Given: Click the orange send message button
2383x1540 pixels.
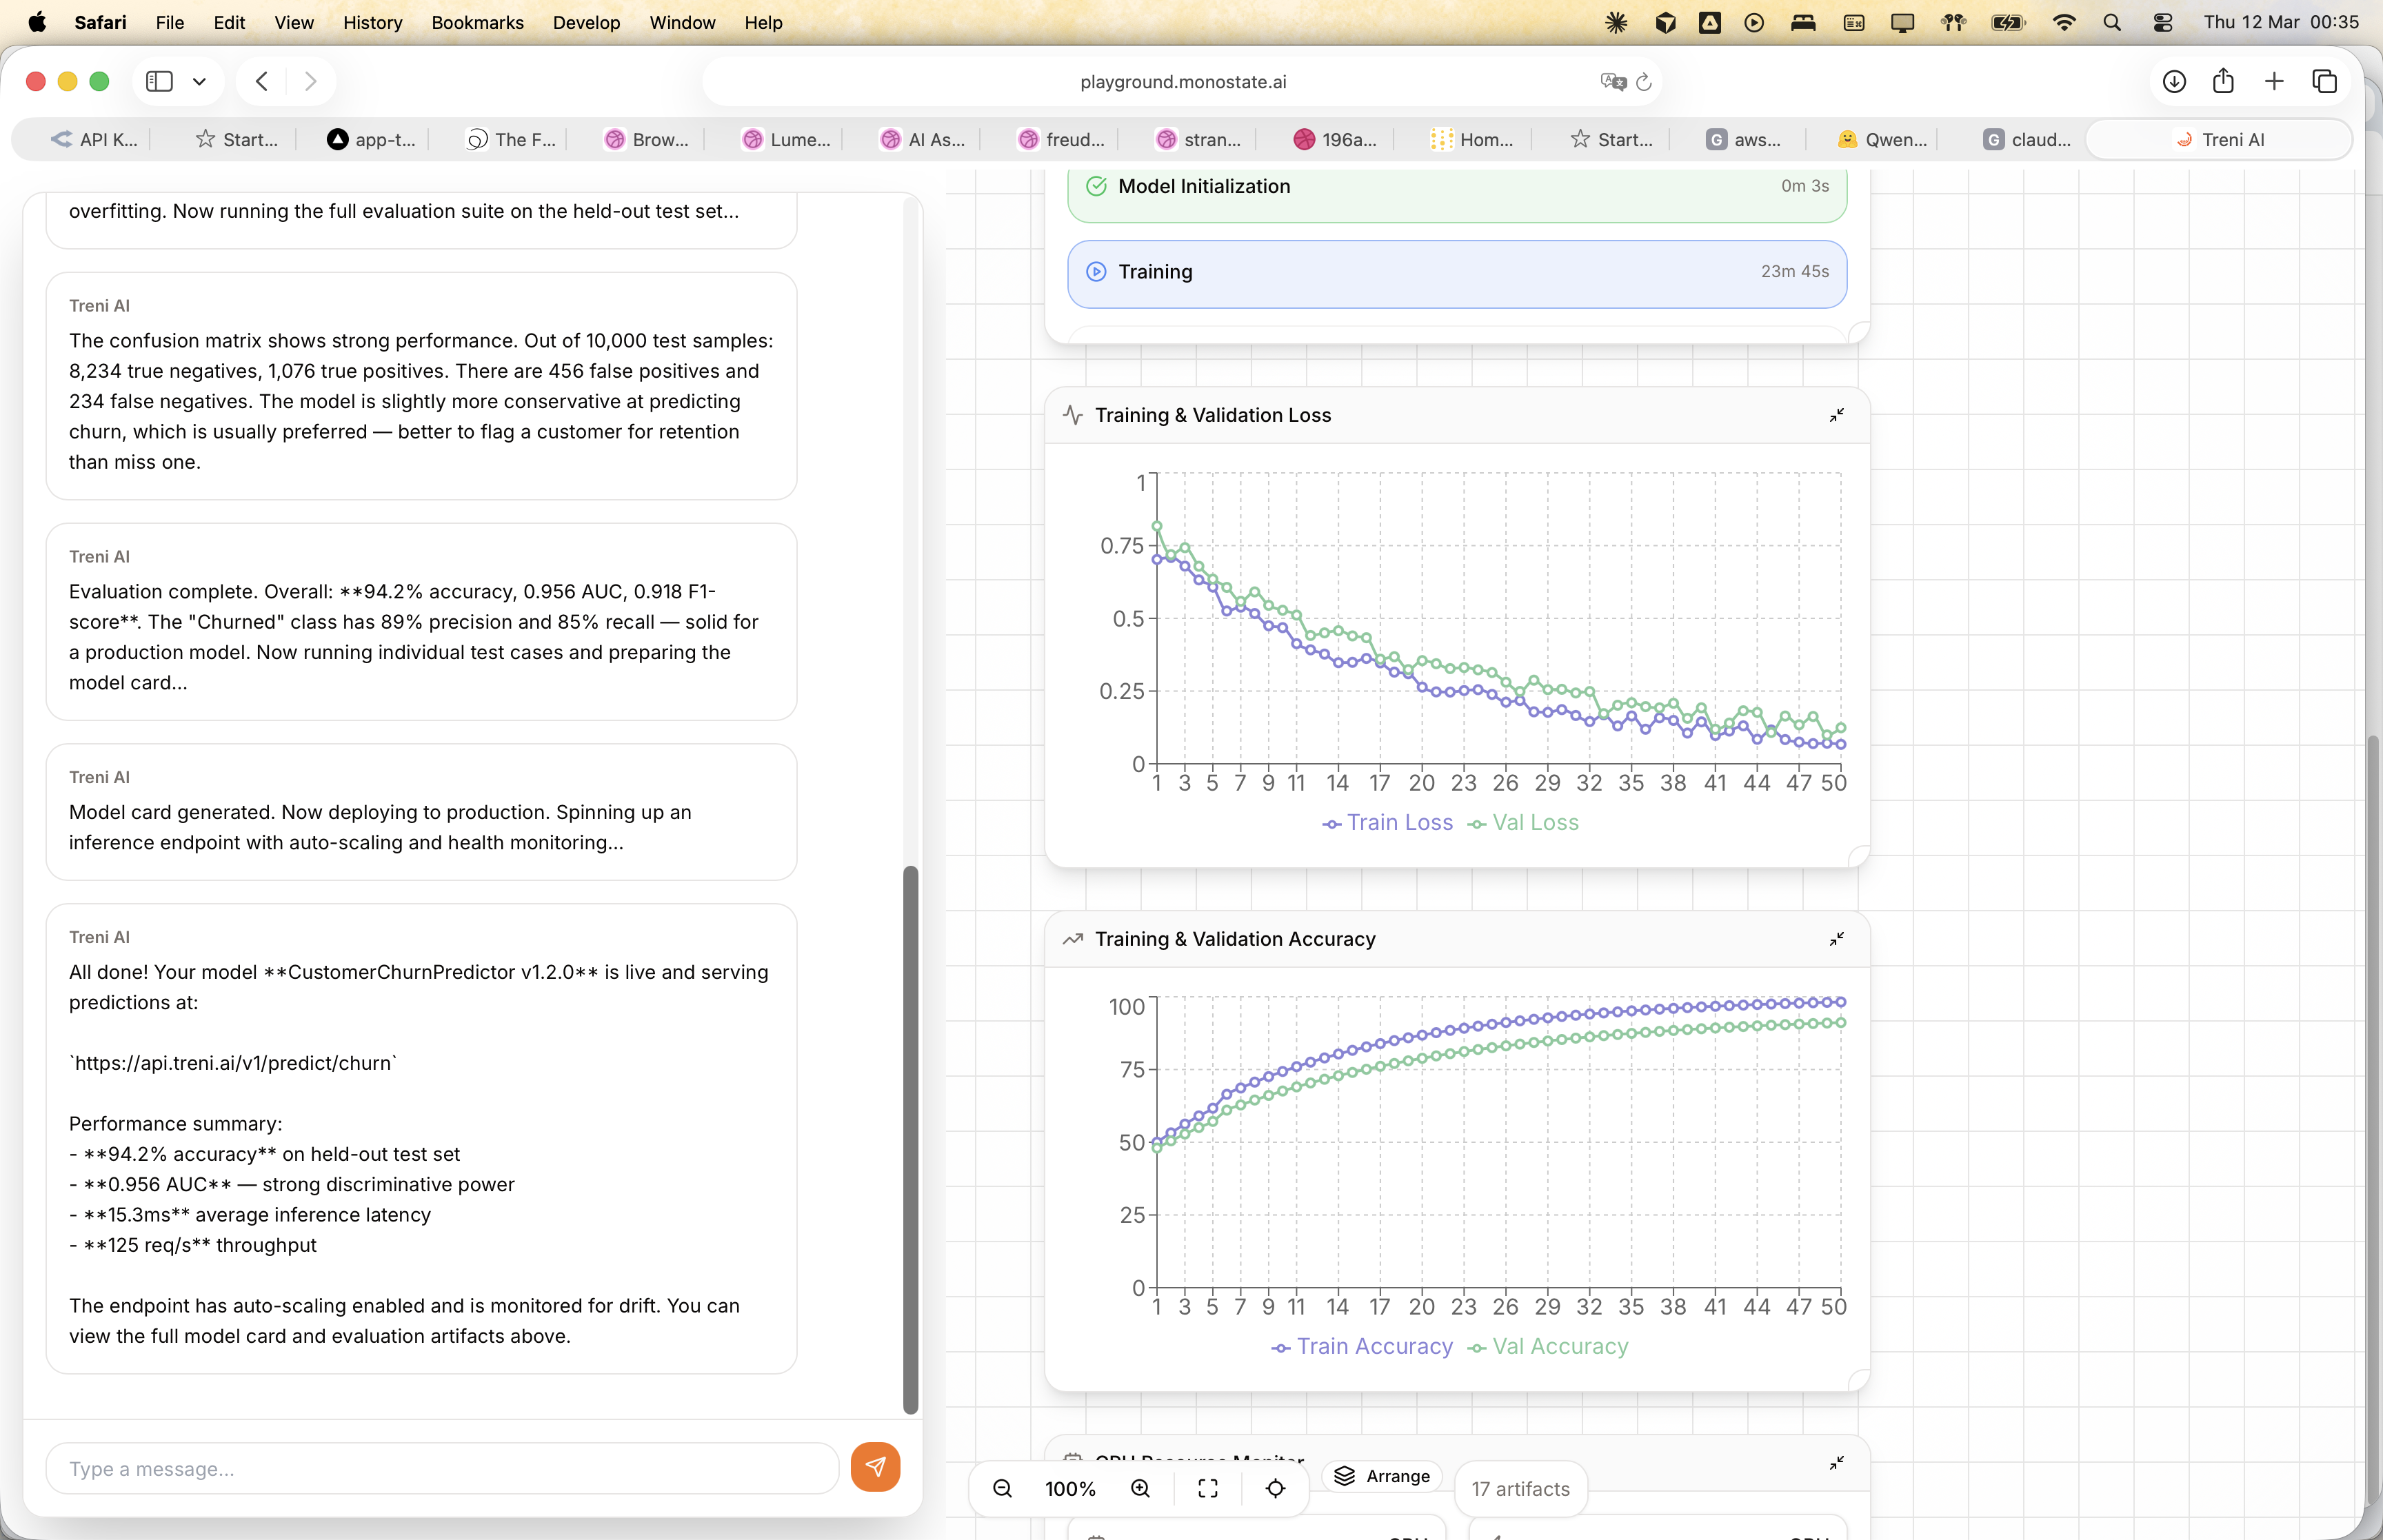Looking at the screenshot, I should point(875,1467).
